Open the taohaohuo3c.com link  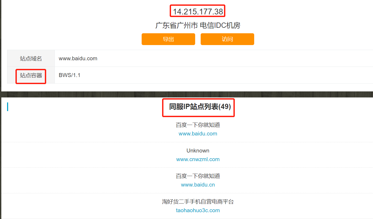click(198, 210)
